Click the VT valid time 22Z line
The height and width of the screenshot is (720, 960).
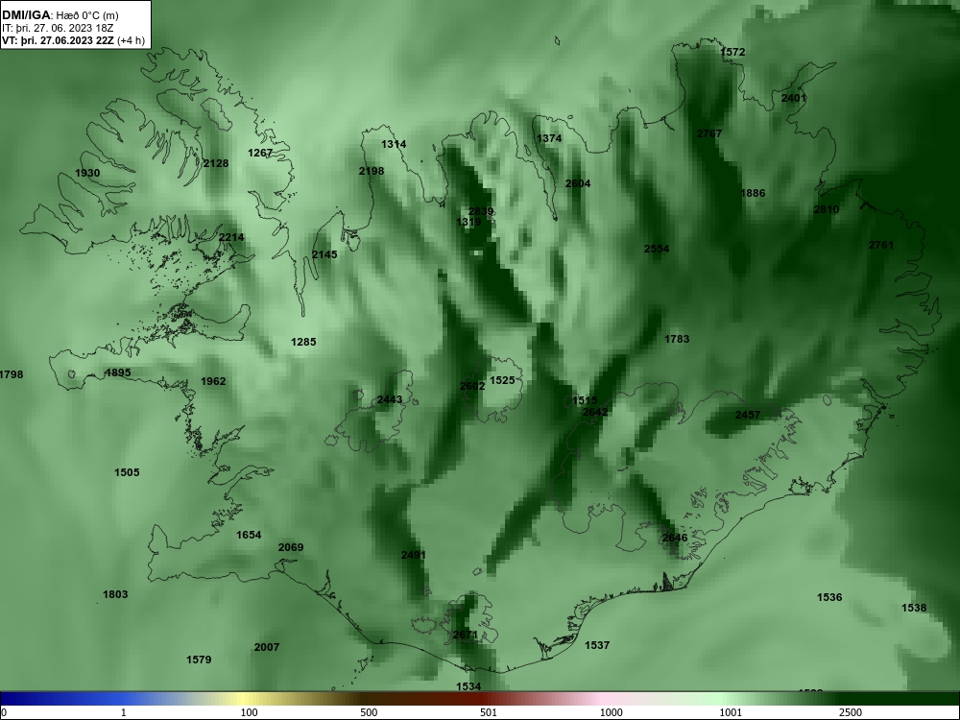(x=74, y=40)
